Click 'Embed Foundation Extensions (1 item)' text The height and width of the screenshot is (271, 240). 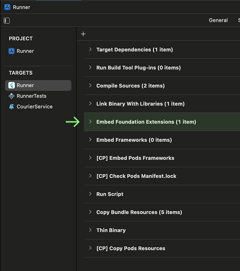(146, 122)
